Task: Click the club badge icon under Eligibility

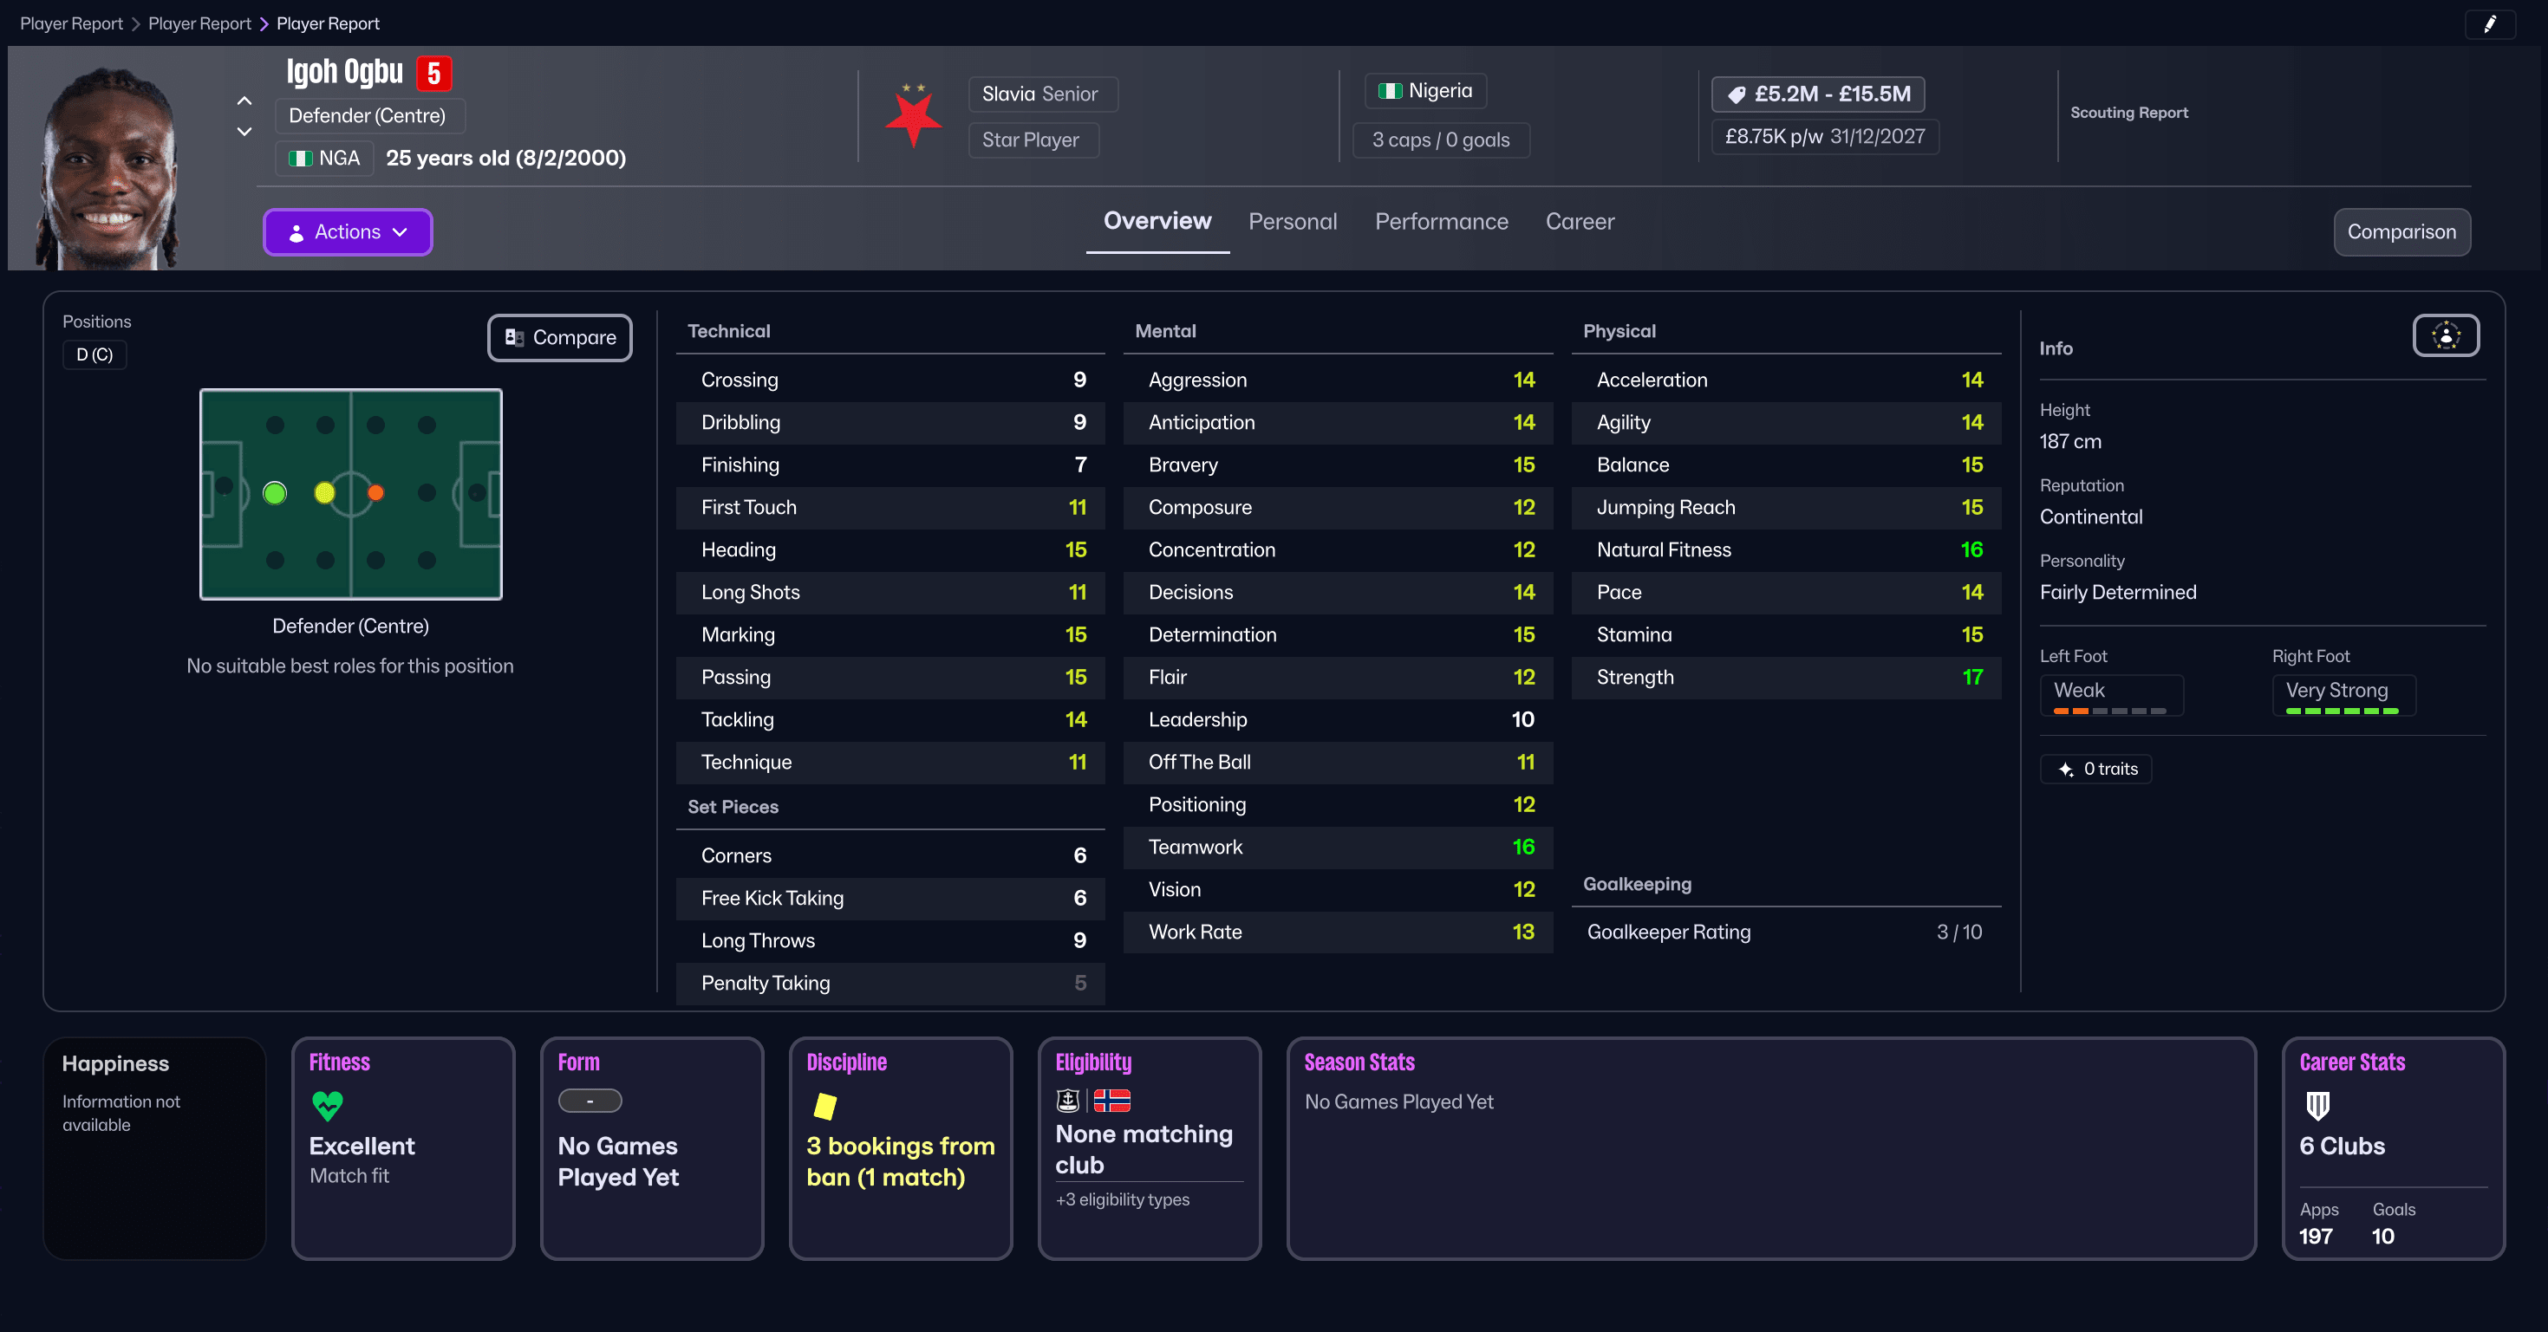Action: tap(1068, 1100)
